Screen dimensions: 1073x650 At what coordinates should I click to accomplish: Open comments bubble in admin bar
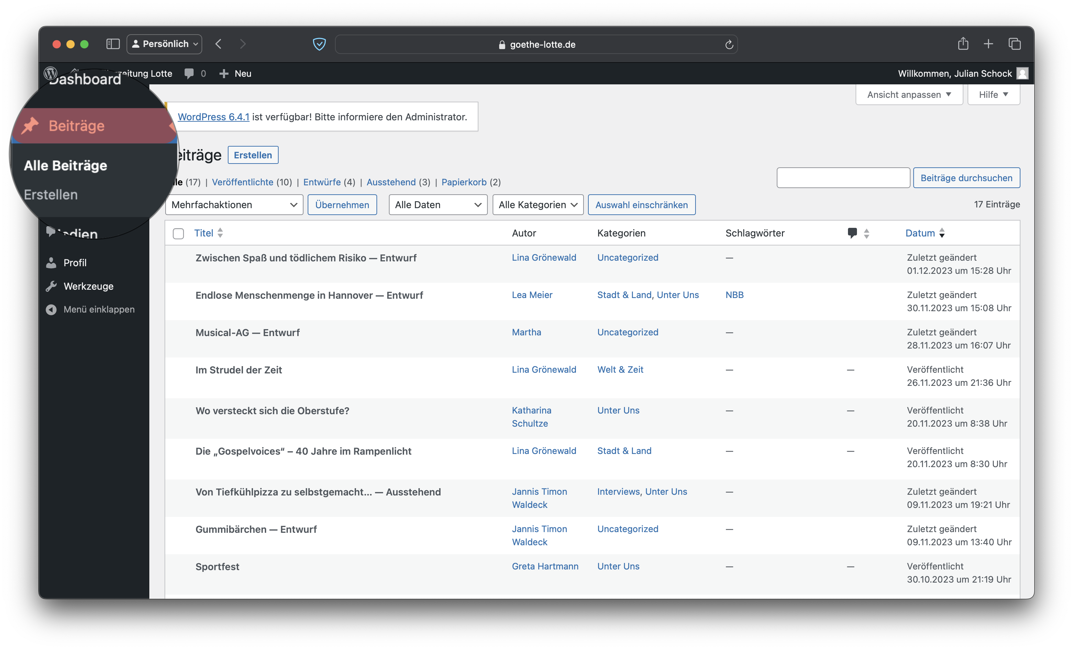pos(189,74)
